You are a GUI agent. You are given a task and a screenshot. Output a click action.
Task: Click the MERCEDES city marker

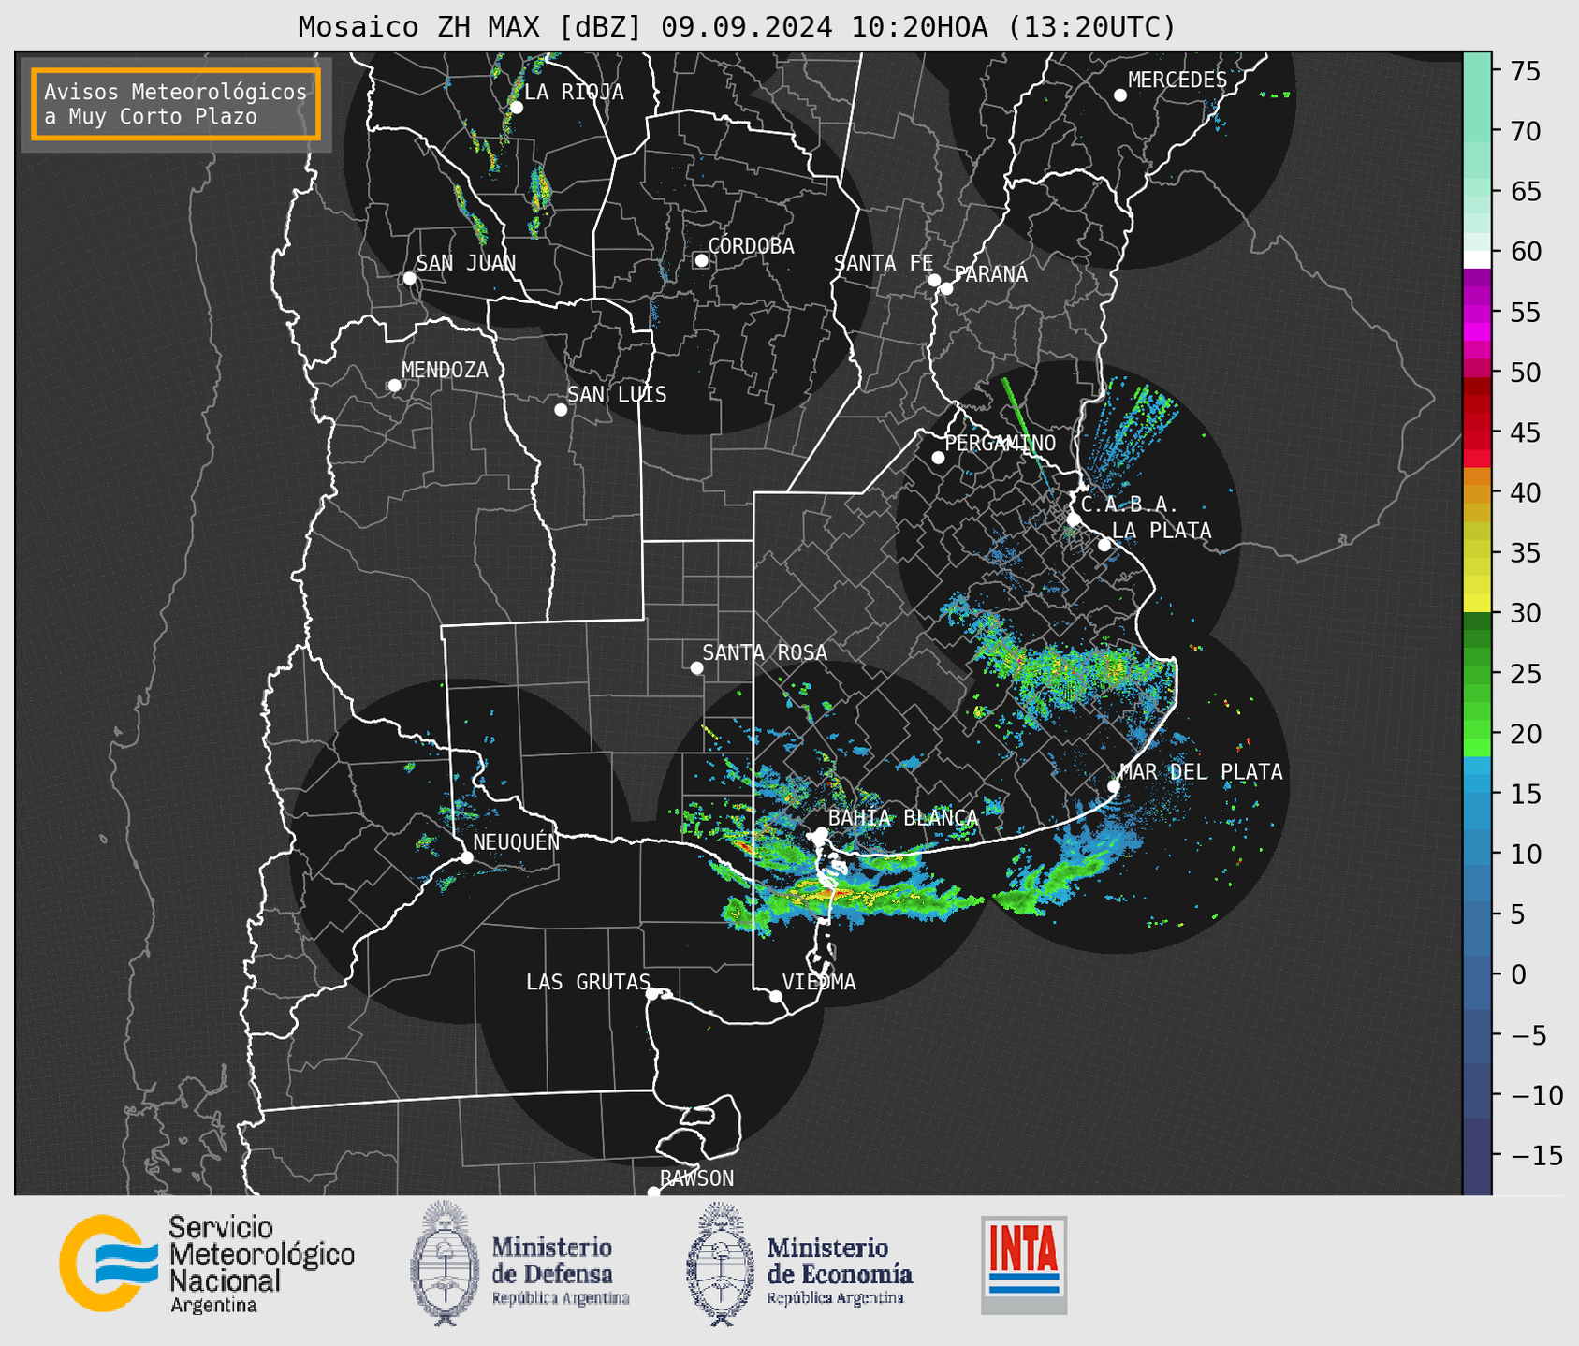pyautogui.click(x=1120, y=95)
